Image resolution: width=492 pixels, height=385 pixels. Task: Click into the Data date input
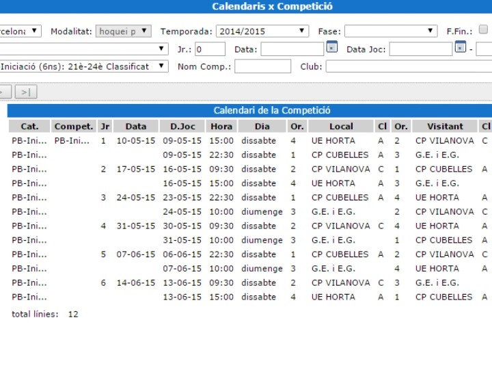pos(292,49)
